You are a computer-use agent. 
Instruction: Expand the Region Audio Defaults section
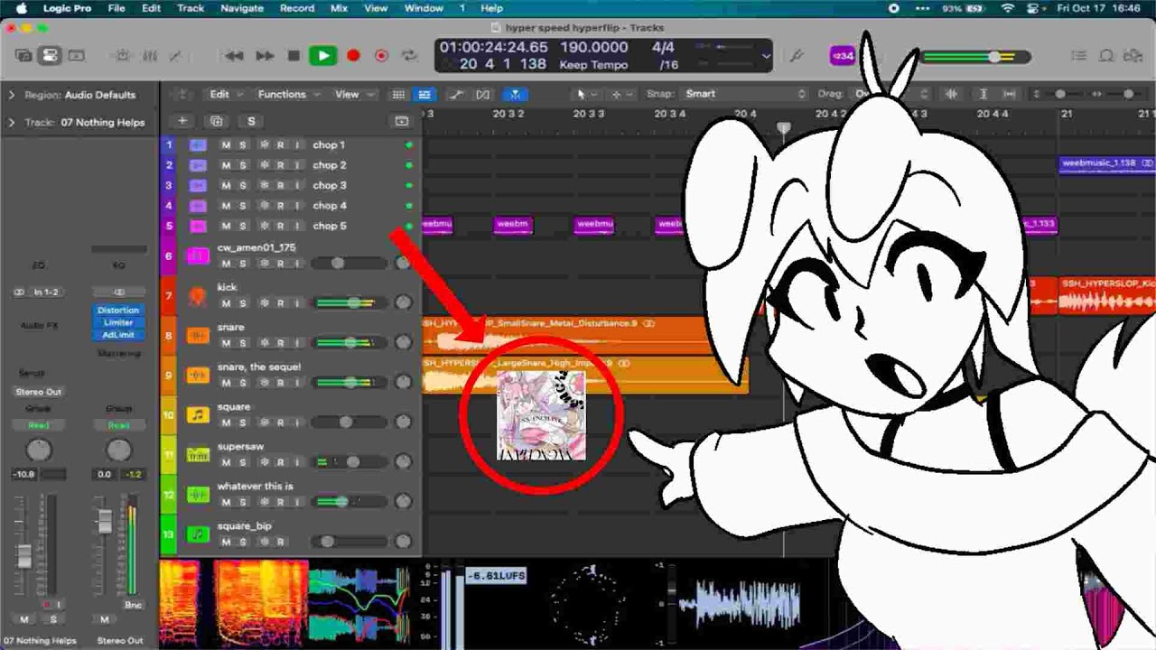click(x=12, y=95)
